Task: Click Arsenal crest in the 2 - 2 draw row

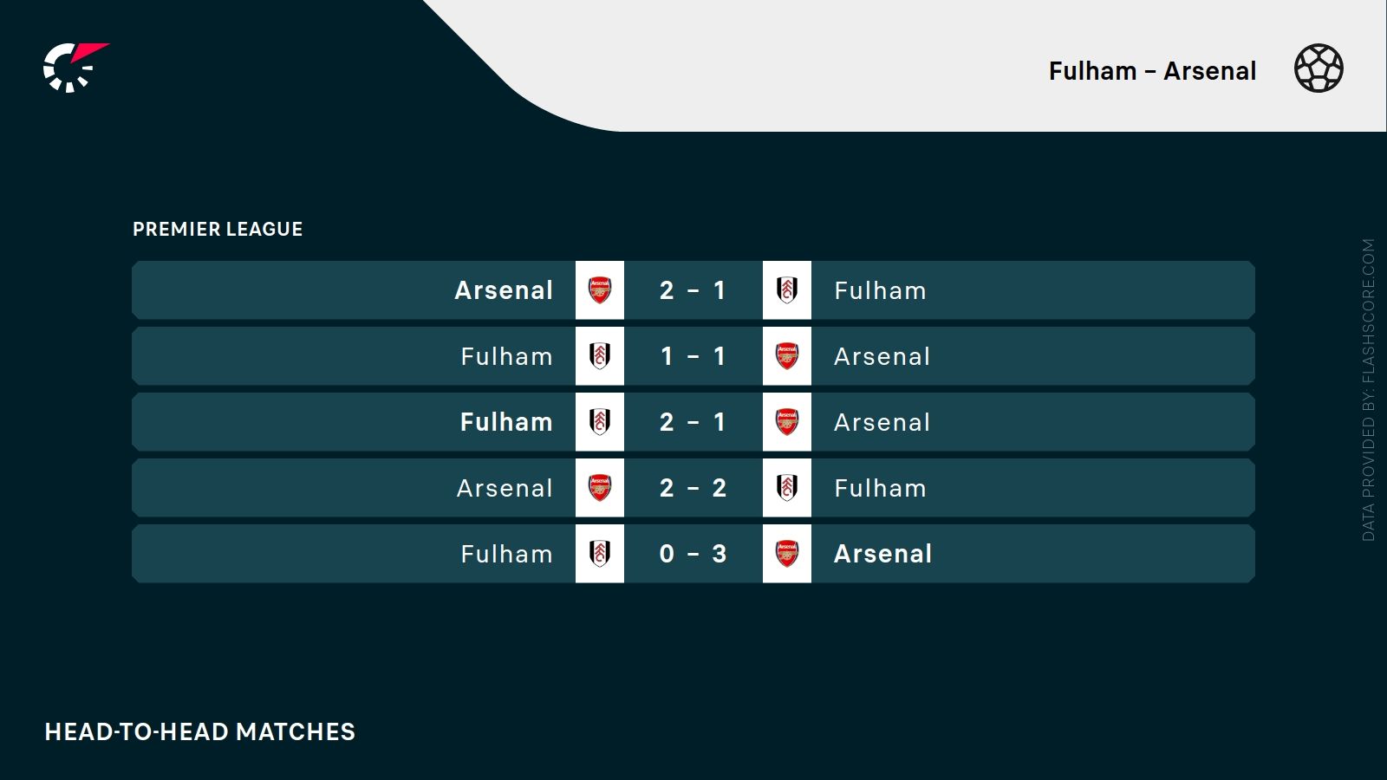Action: pyautogui.click(x=600, y=488)
